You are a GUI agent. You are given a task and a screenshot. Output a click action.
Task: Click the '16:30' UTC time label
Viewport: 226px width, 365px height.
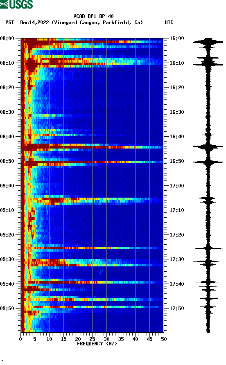[176, 112]
